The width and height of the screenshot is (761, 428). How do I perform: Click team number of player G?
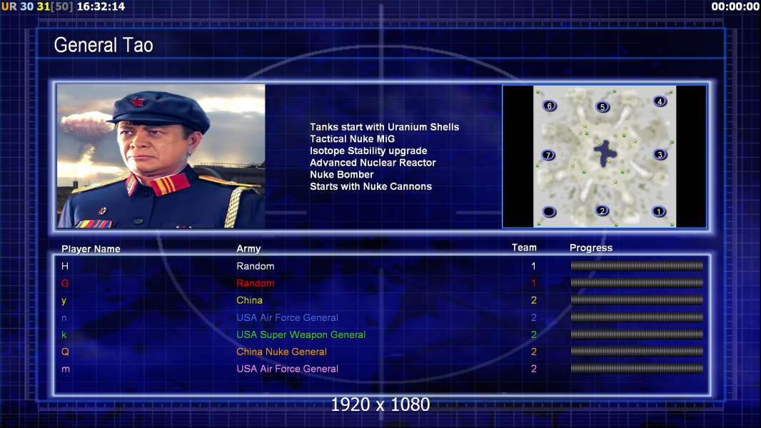coord(533,283)
